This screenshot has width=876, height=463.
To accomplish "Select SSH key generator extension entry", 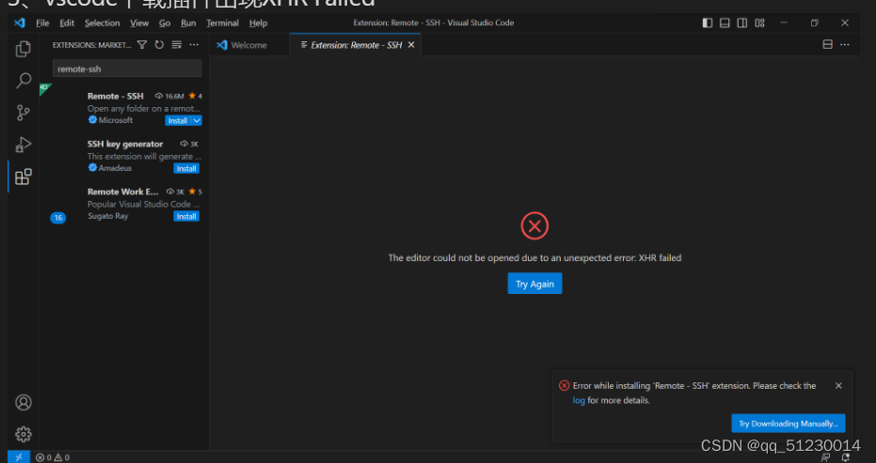I will [124, 156].
